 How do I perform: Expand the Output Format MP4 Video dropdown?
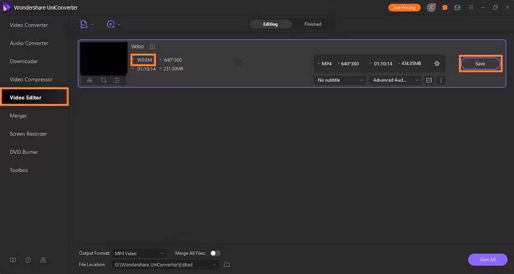[139, 253]
